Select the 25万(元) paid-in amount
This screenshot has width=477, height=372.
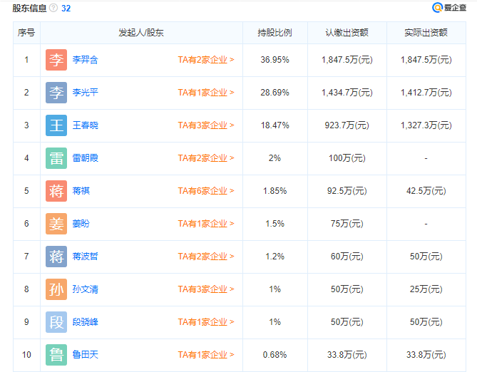click(x=426, y=289)
